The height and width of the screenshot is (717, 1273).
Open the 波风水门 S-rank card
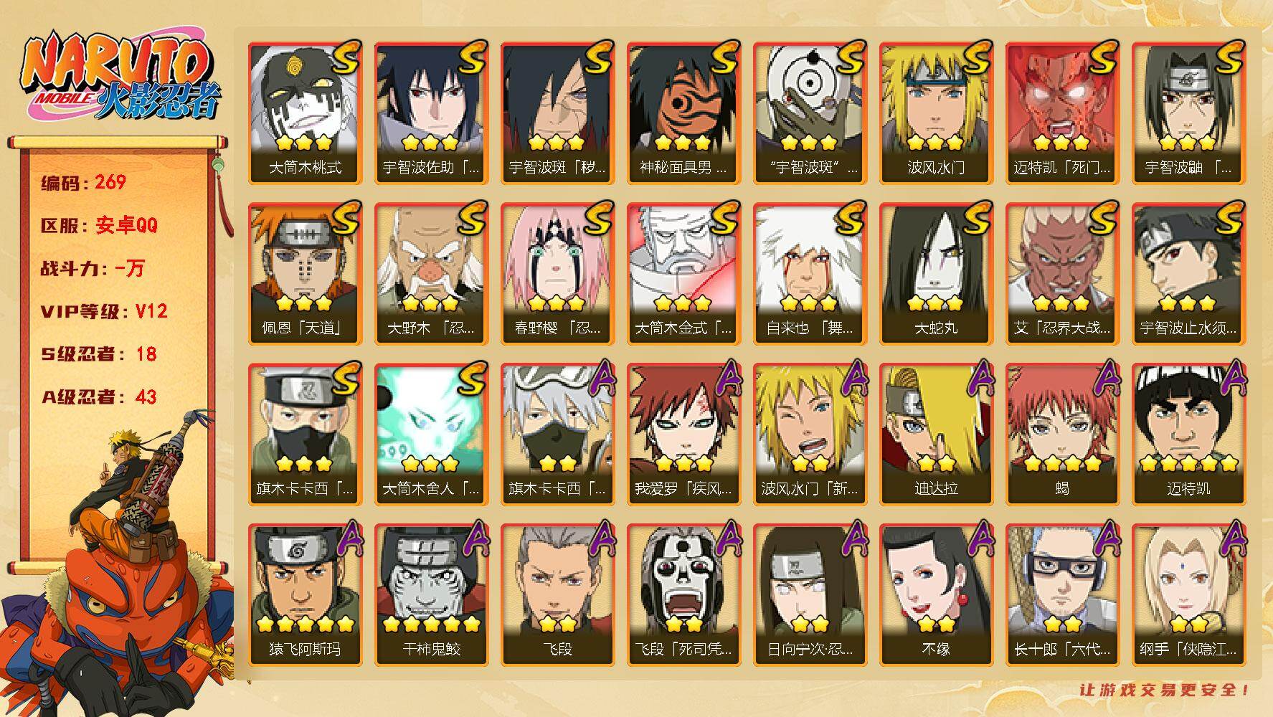pos(936,113)
